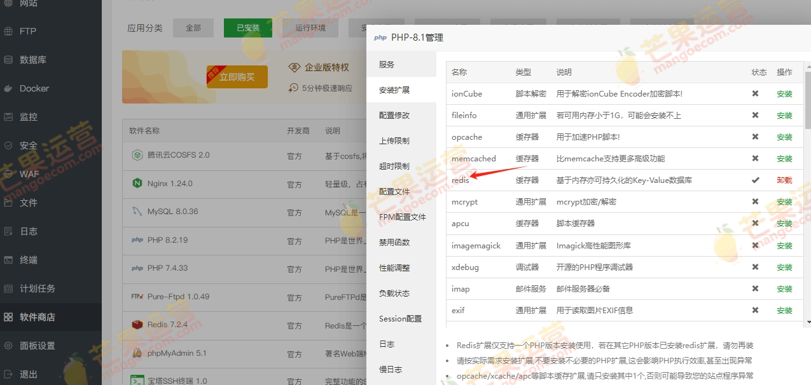Click the panel settings gear icon
The height and width of the screenshot is (385, 811).
pyautogui.click(x=8, y=346)
